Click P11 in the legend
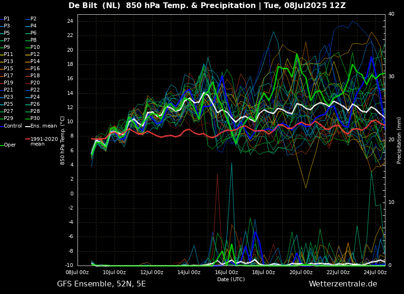The image size is (404, 294). [x=7, y=54]
